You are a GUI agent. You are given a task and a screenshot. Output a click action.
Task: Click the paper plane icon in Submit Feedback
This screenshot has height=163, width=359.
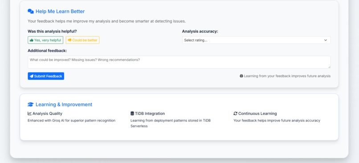coord(32,76)
